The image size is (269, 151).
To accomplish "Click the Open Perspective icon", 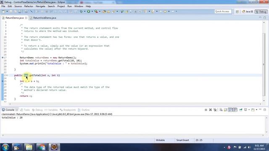I will pyautogui.click(x=237, y=12).
